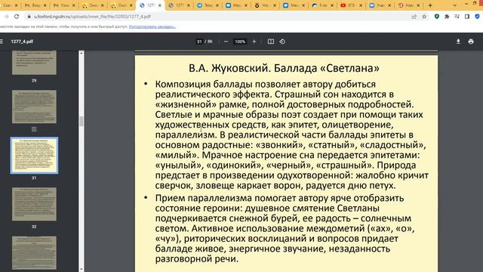The width and height of the screenshot is (483, 272).
Task: Edit the current page number field
Action: [199, 42]
